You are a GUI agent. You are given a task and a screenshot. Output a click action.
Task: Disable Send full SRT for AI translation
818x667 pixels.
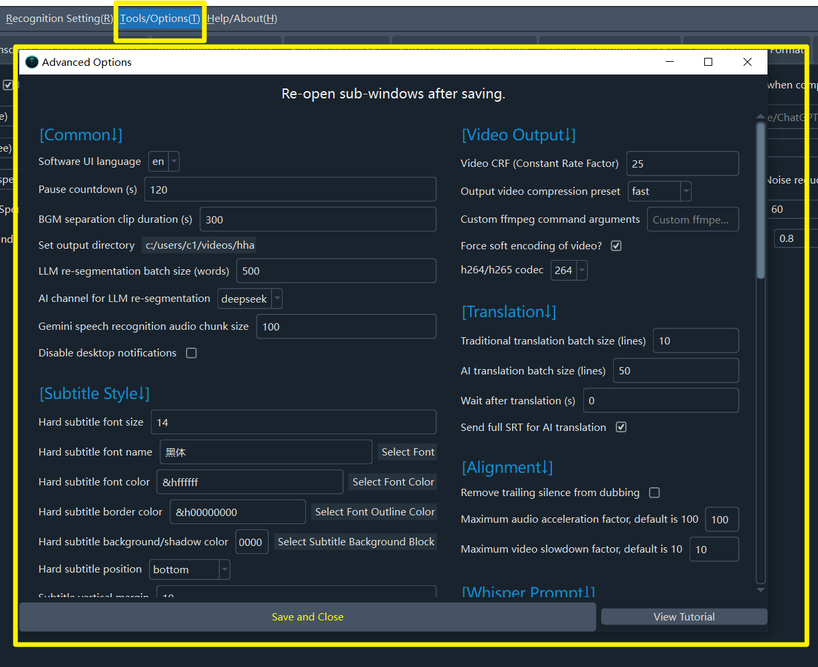pos(621,428)
